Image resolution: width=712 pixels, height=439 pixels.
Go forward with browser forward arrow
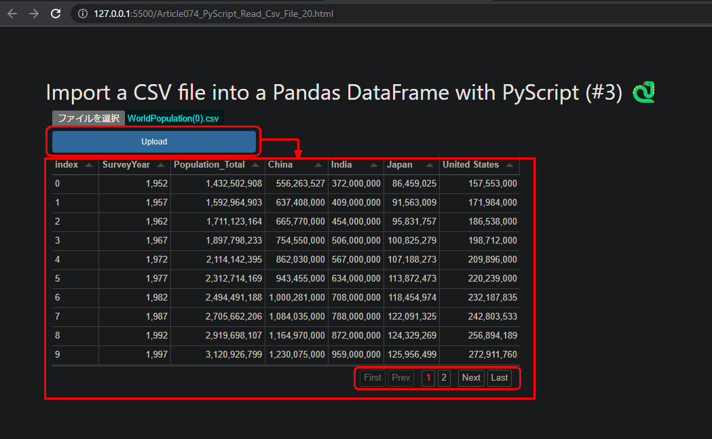click(34, 14)
